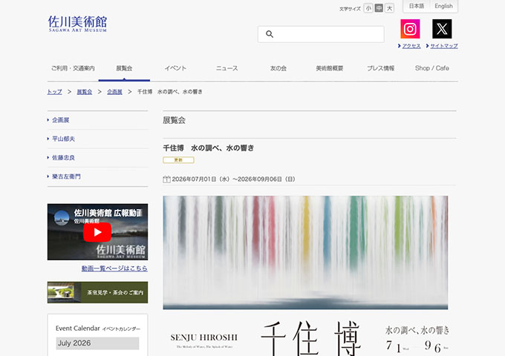Go to トップ in the breadcrumb
The width and height of the screenshot is (505, 356).
(x=54, y=92)
